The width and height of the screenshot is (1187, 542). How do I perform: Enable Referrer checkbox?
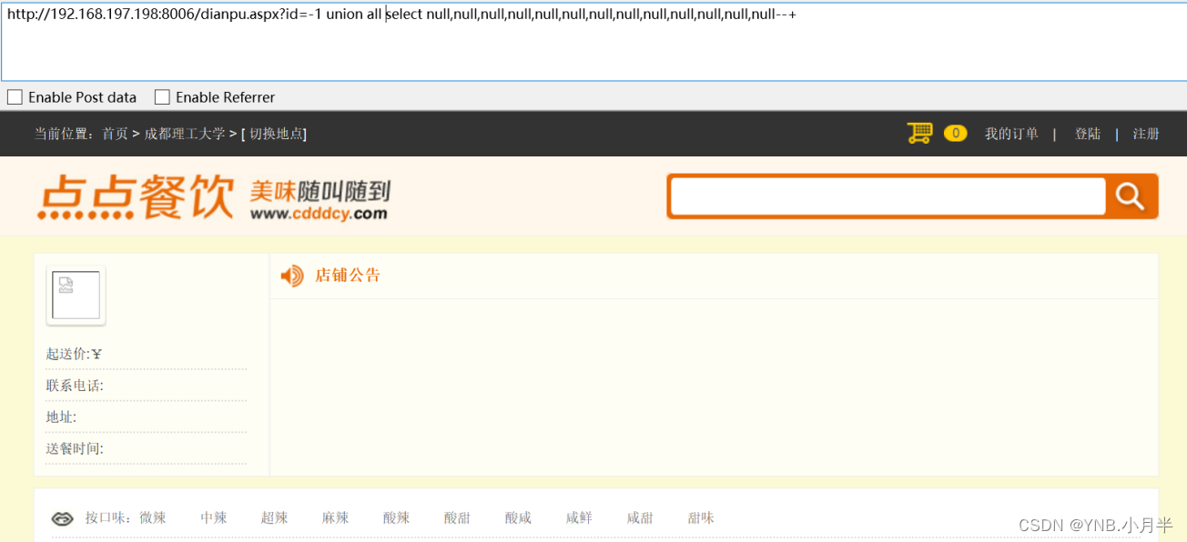point(162,97)
